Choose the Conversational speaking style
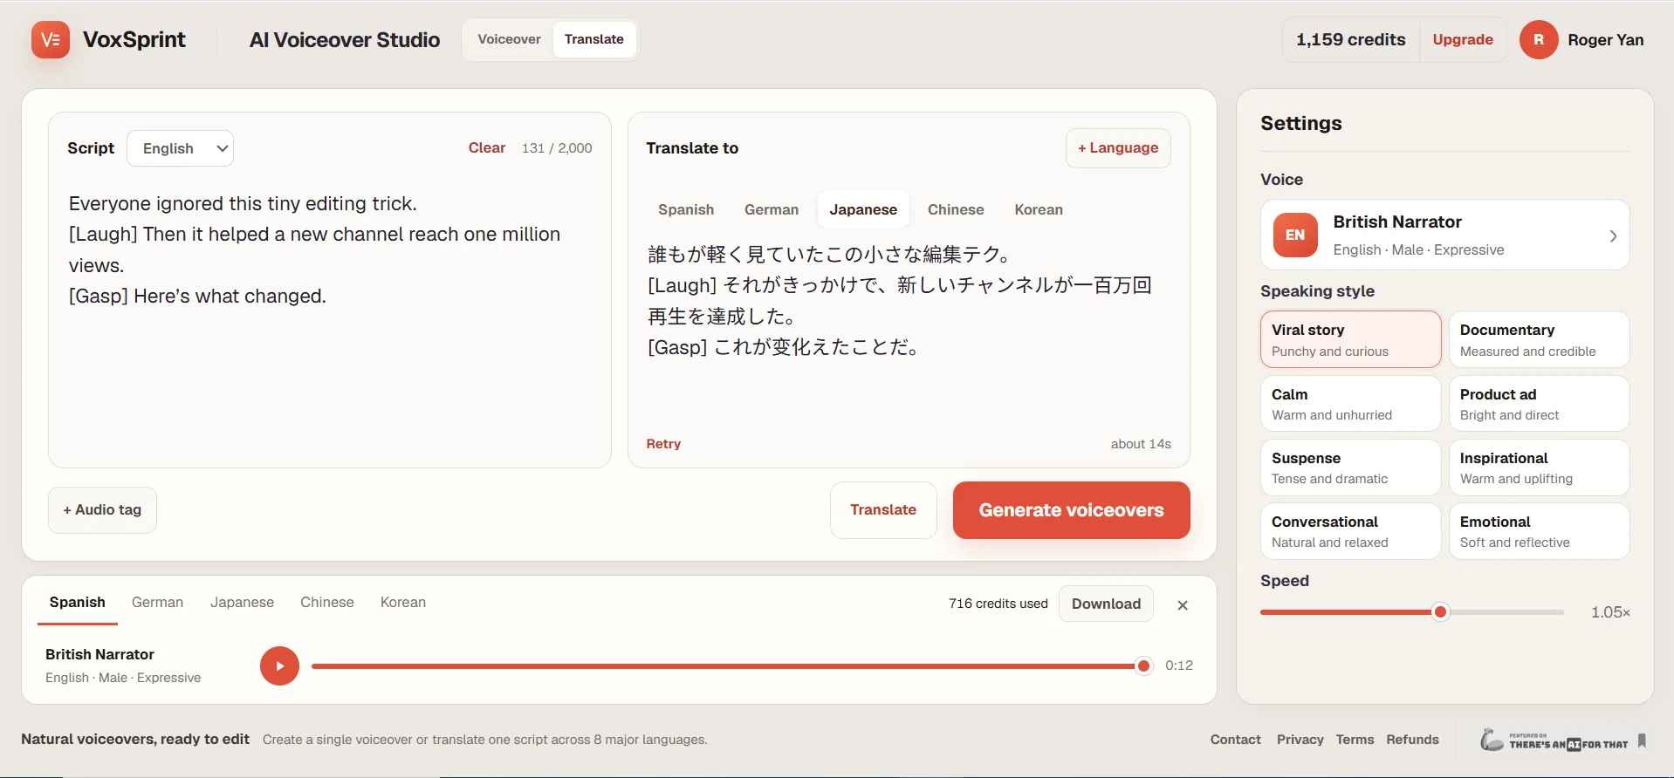The image size is (1674, 778). [x=1350, y=530]
